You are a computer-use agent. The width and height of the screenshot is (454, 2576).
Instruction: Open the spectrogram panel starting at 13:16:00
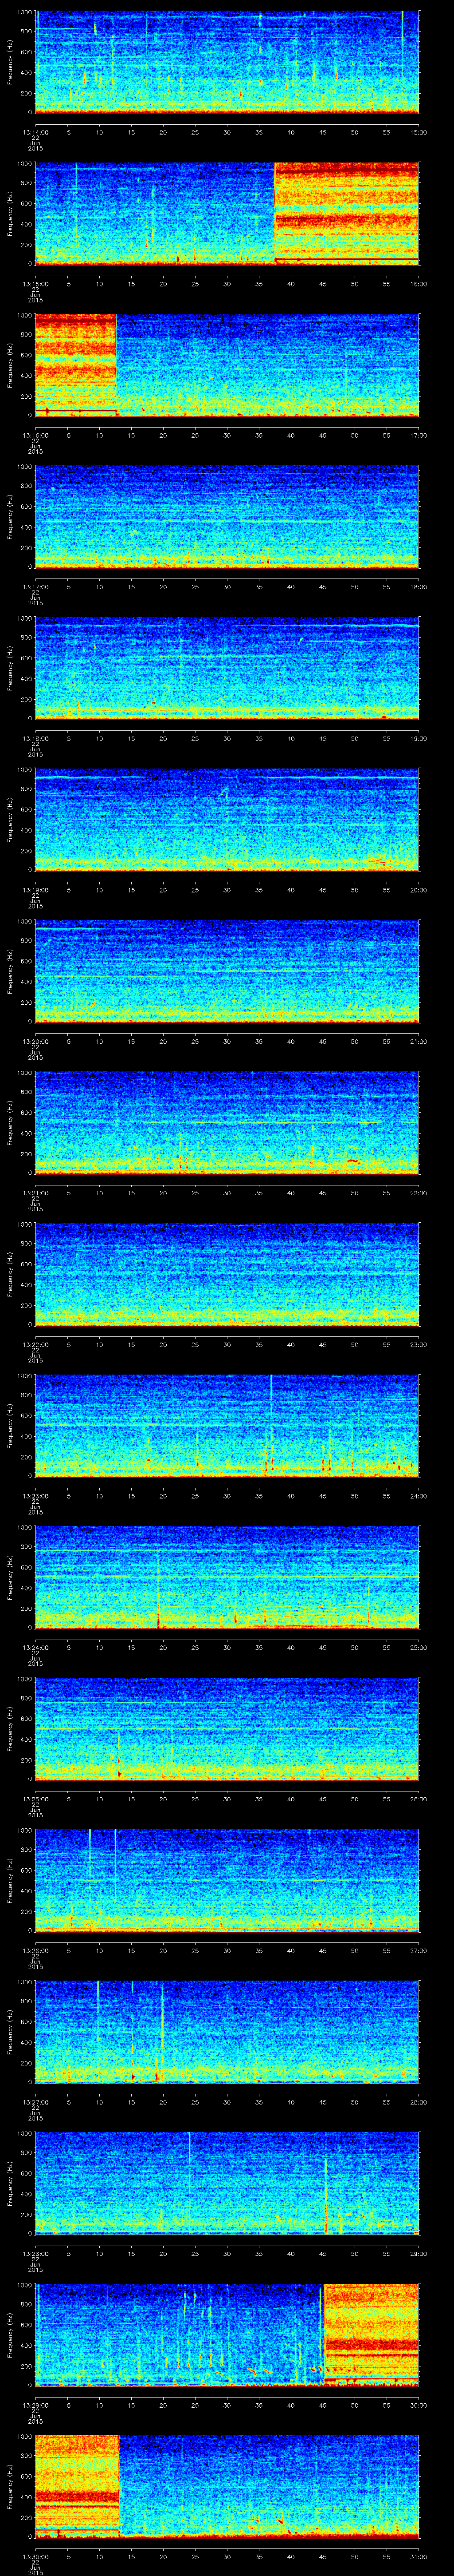[227, 365]
